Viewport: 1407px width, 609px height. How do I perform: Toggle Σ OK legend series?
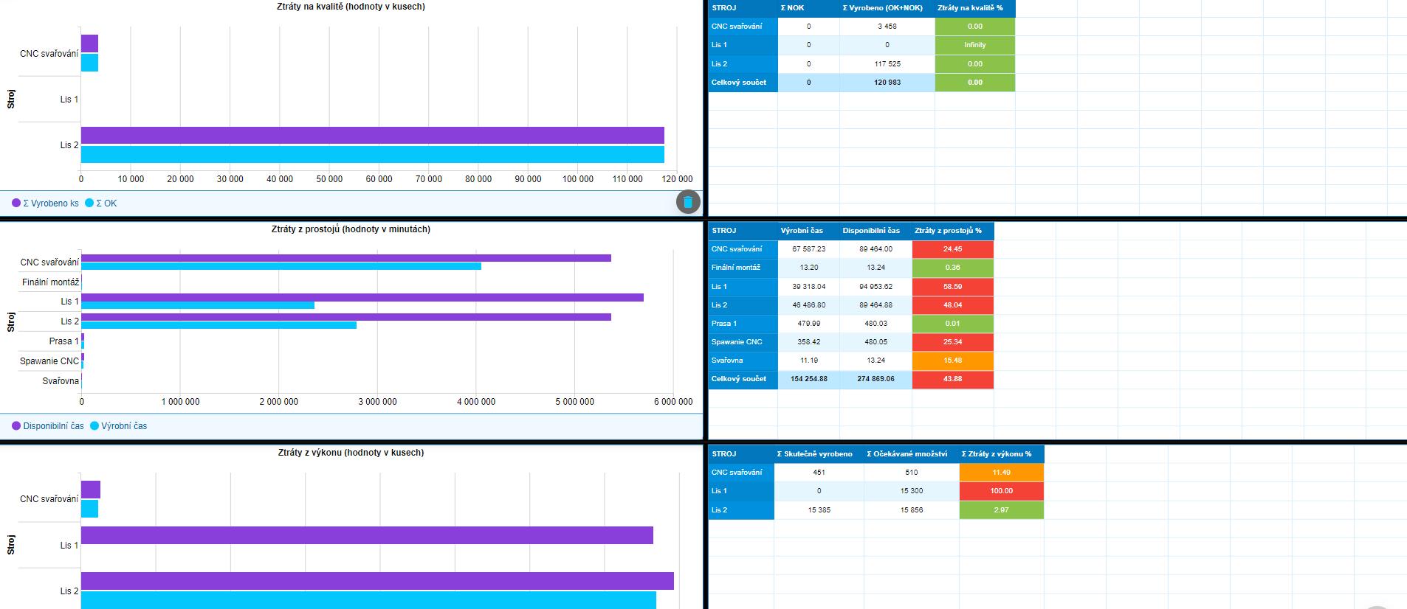tap(101, 203)
